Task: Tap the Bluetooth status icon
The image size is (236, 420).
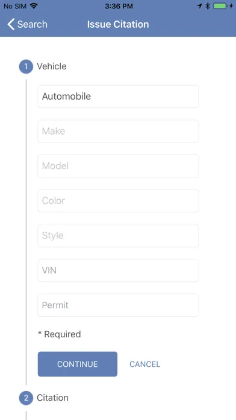Action: click(207, 6)
